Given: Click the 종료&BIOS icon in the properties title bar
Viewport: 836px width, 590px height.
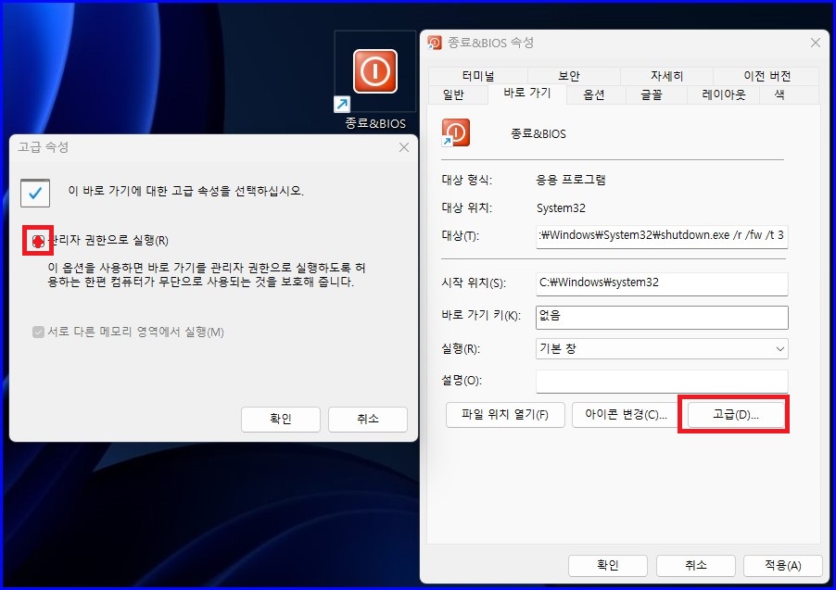Looking at the screenshot, I should [x=435, y=43].
